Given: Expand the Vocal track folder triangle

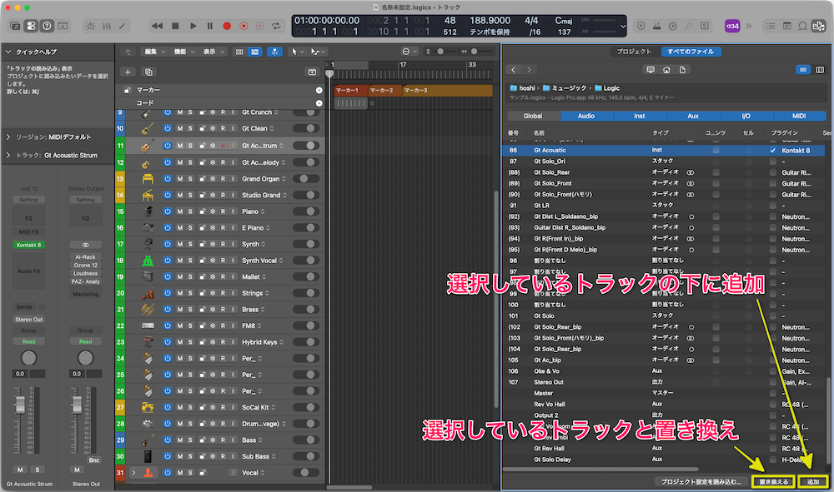Looking at the screenshot, I should tap(133, 472).
